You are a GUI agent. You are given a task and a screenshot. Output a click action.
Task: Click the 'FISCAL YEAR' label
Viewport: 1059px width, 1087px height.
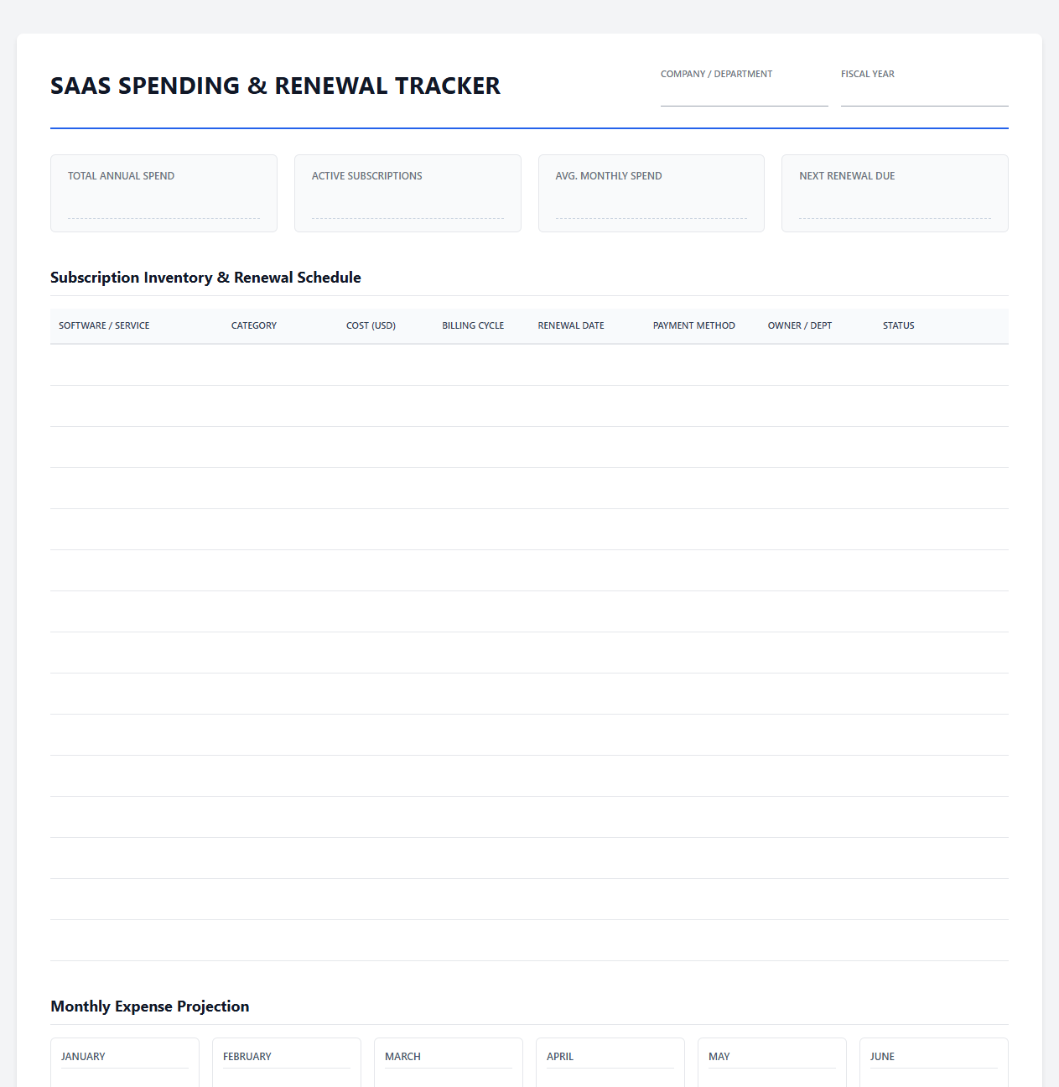868,74
